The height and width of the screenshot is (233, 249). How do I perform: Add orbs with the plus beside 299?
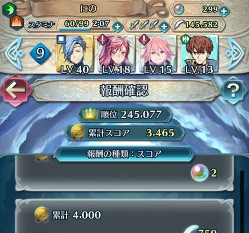point(224,11)
